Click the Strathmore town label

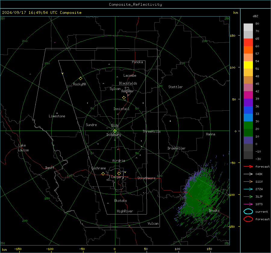pyautogui.click(x=146, y=178)
